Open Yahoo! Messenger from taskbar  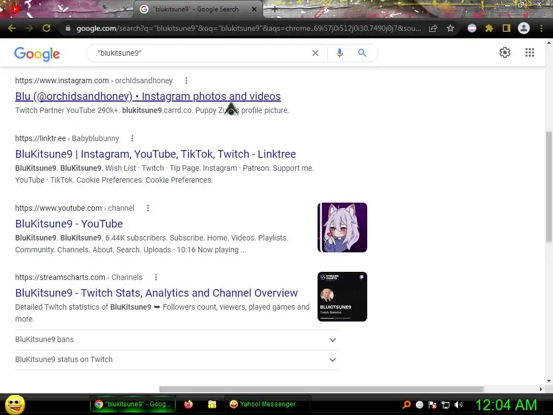[x=267, y=404]
